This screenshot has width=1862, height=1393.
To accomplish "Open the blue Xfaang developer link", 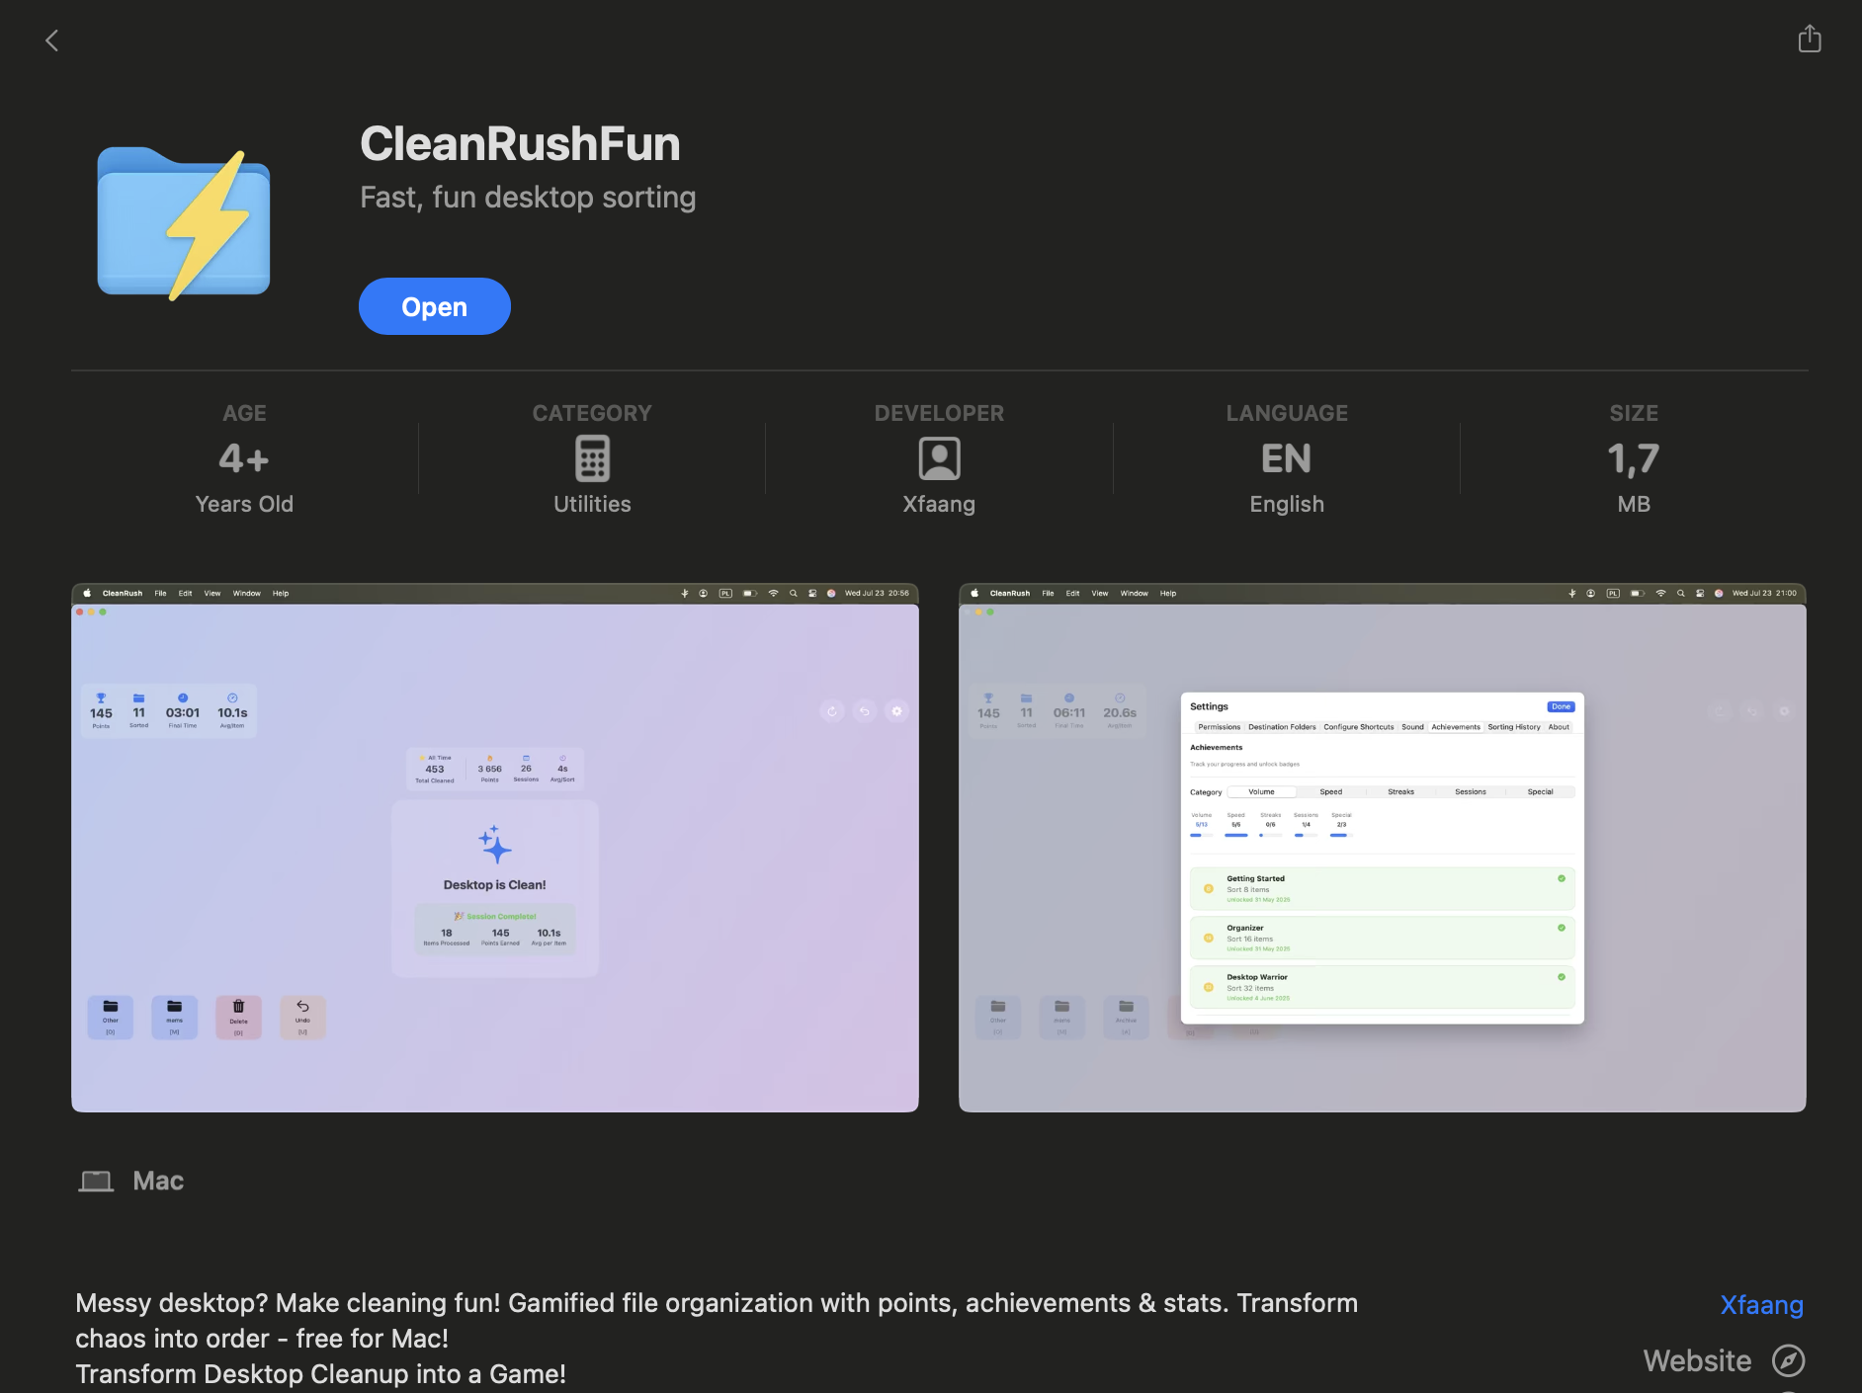I will coord(1761,1305).
